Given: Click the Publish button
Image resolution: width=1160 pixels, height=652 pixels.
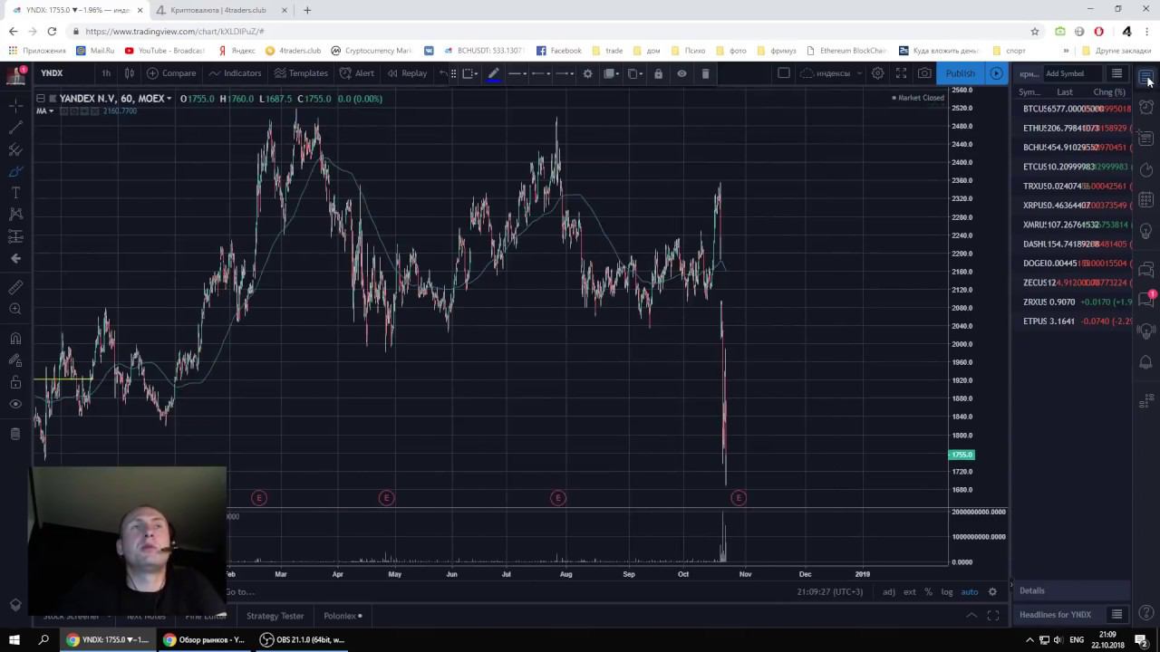Looking at the screenshot, I should tap(960, 73).
